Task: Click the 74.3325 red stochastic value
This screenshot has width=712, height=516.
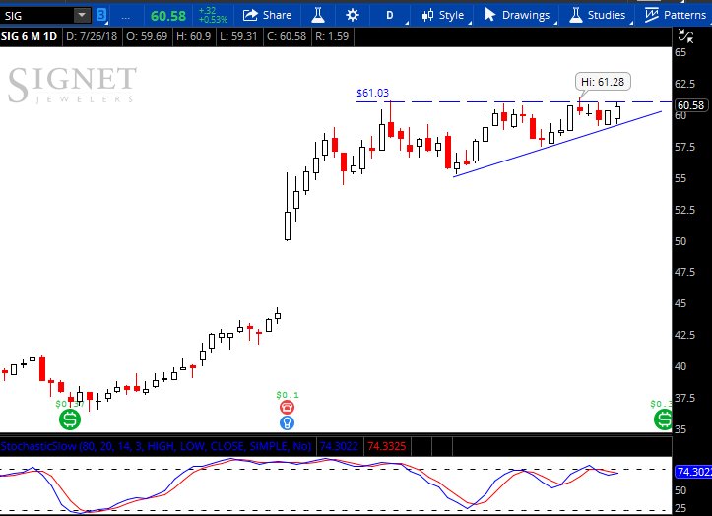Action: (x=386, y=446)
